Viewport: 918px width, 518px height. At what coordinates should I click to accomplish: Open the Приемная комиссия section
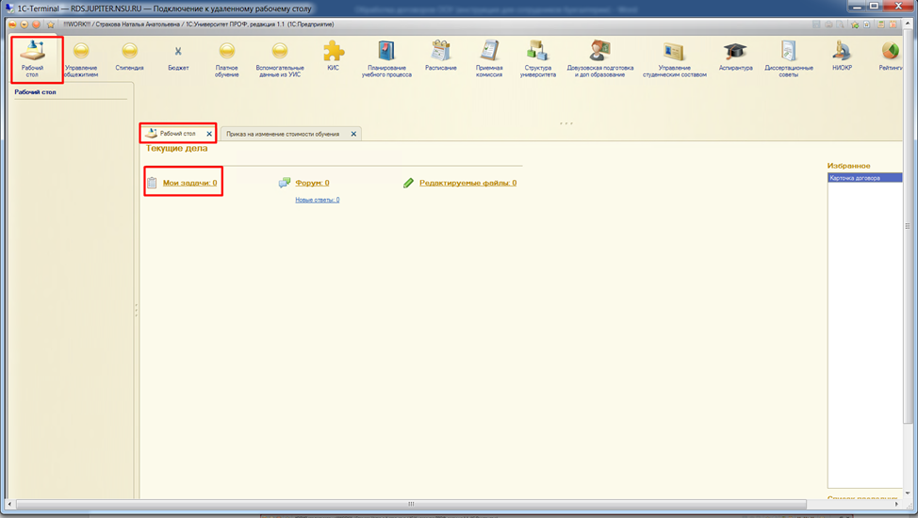489,57
